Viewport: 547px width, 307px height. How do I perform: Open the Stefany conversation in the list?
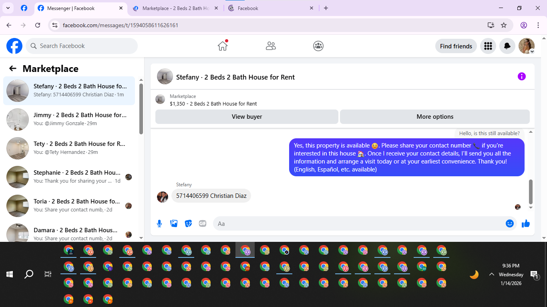coord(69,91)
